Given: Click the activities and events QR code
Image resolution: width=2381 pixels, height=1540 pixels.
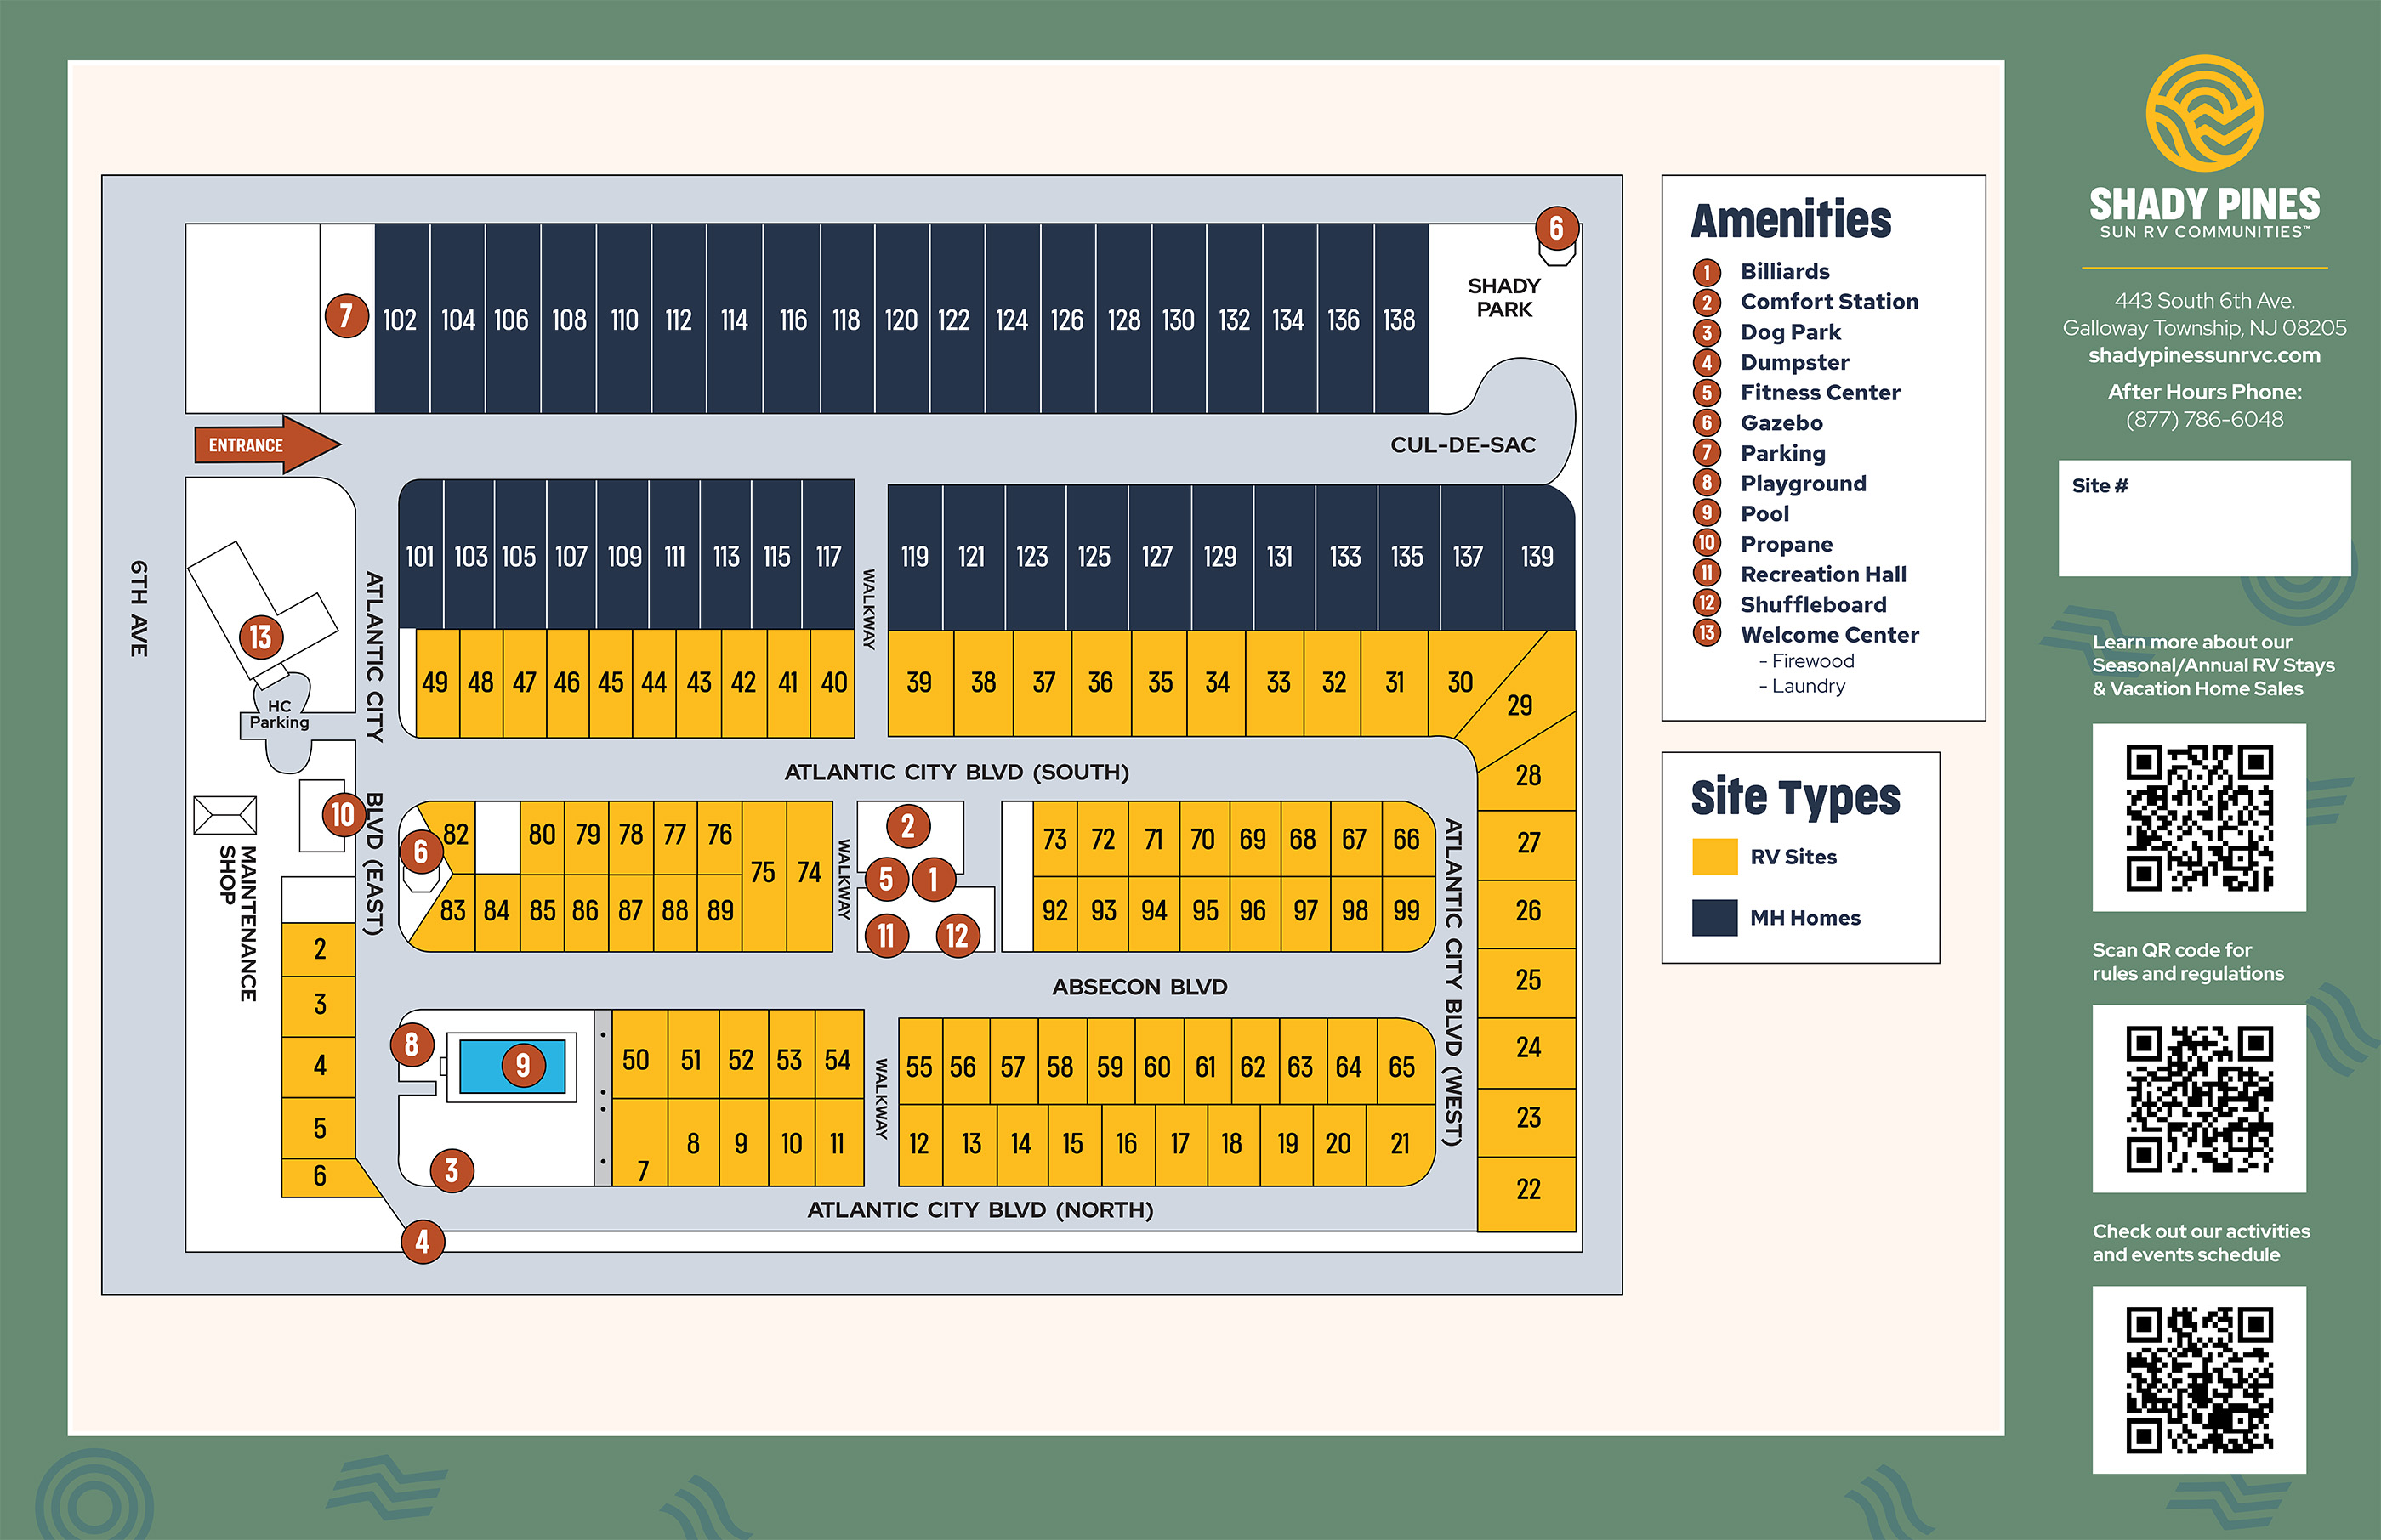Looking at the screenshot, I should click(x=2199, y=1380).
